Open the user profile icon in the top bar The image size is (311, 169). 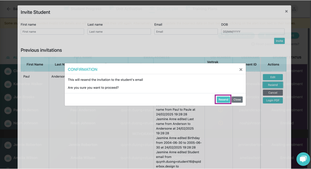294,9
